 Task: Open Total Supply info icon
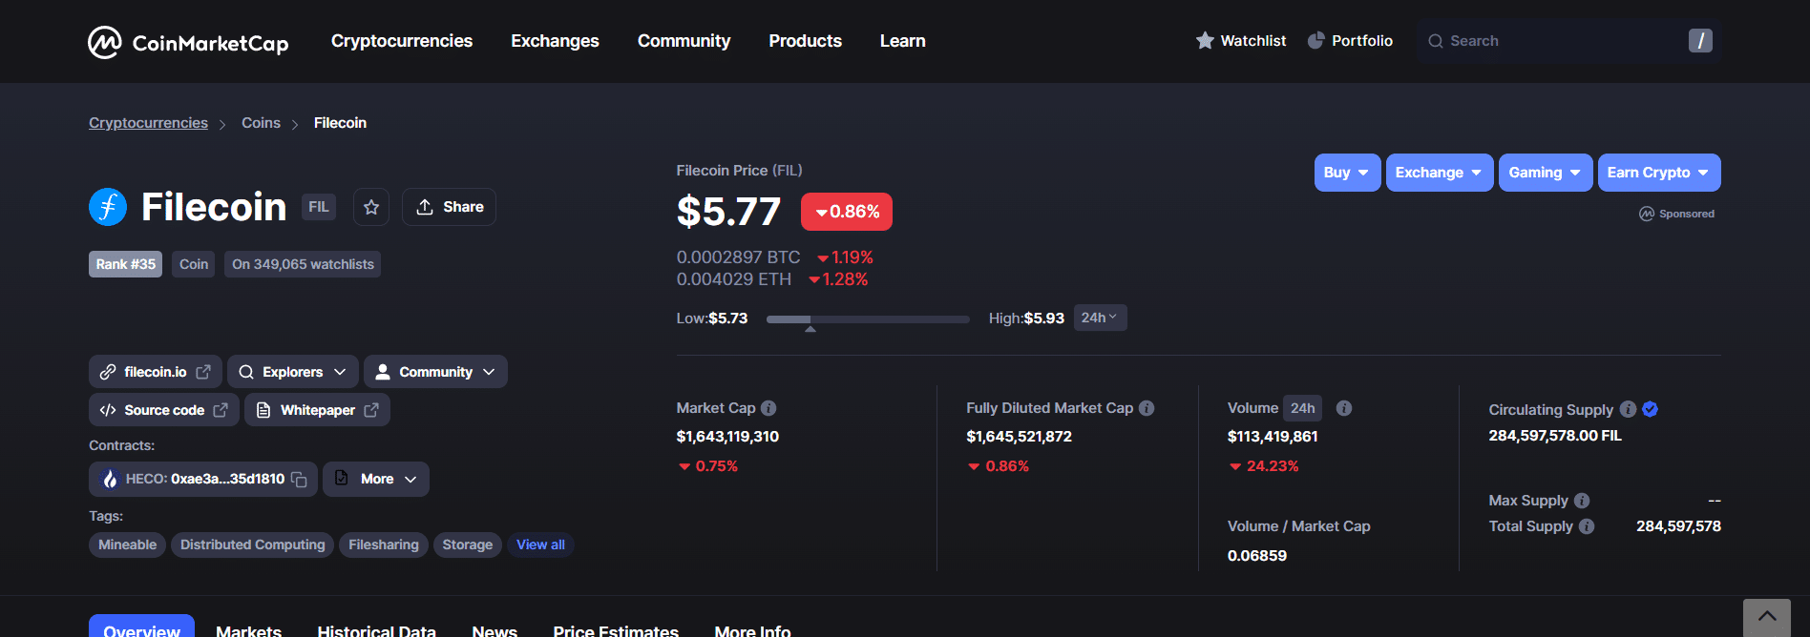tap(1587, 526)
